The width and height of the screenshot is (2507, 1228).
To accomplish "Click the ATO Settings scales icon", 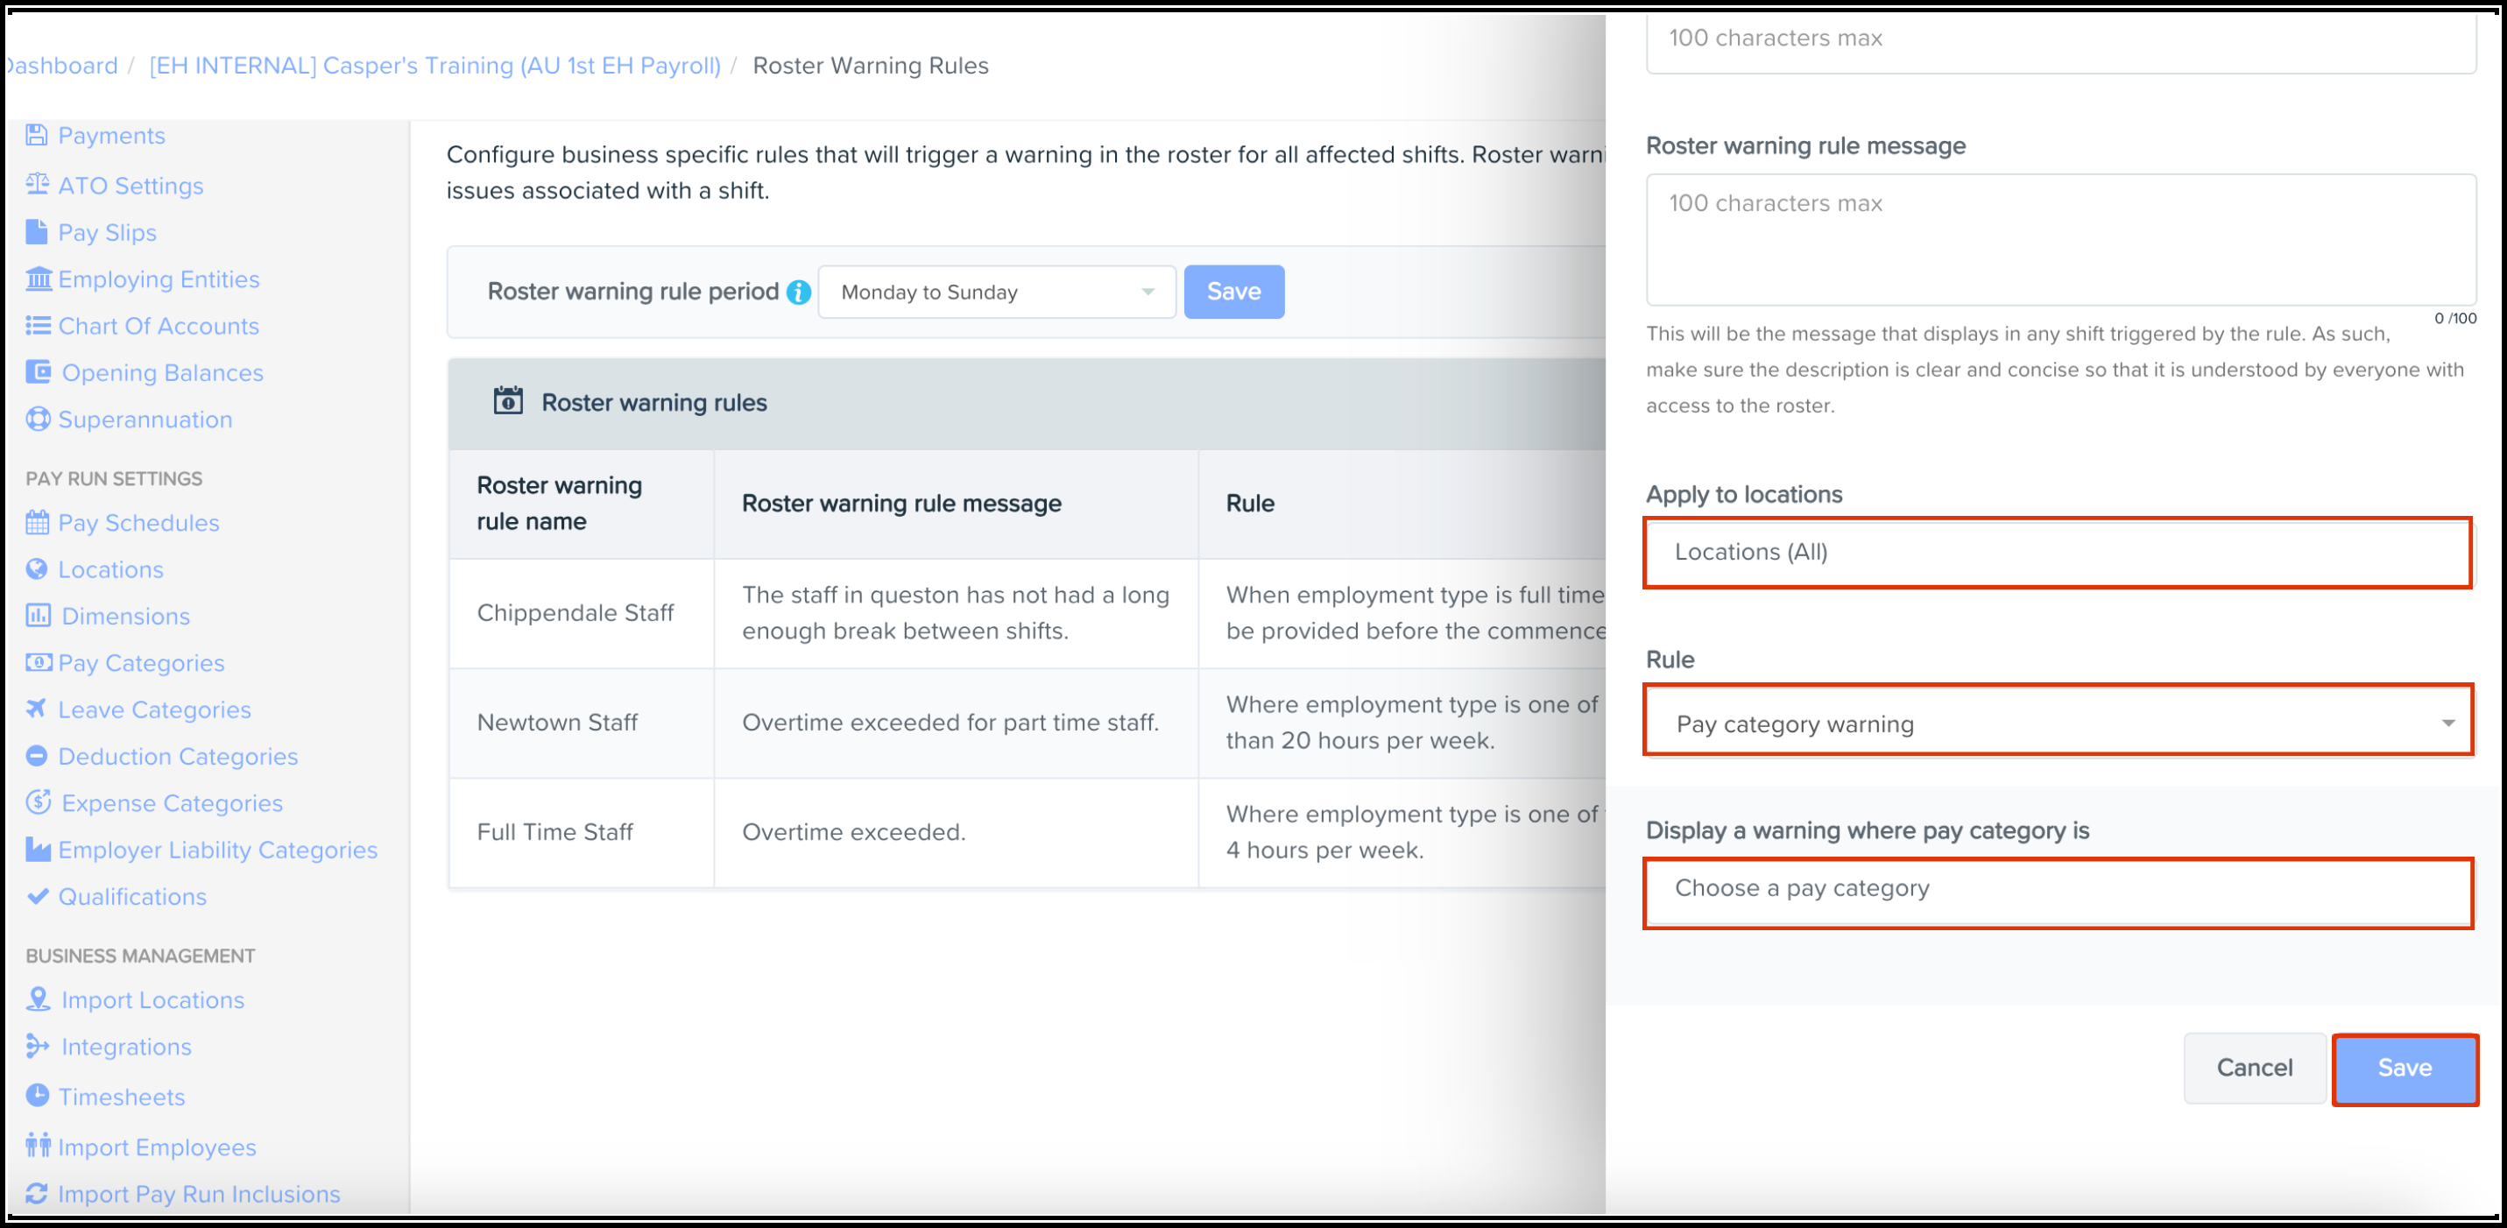I will pos(37,185).
